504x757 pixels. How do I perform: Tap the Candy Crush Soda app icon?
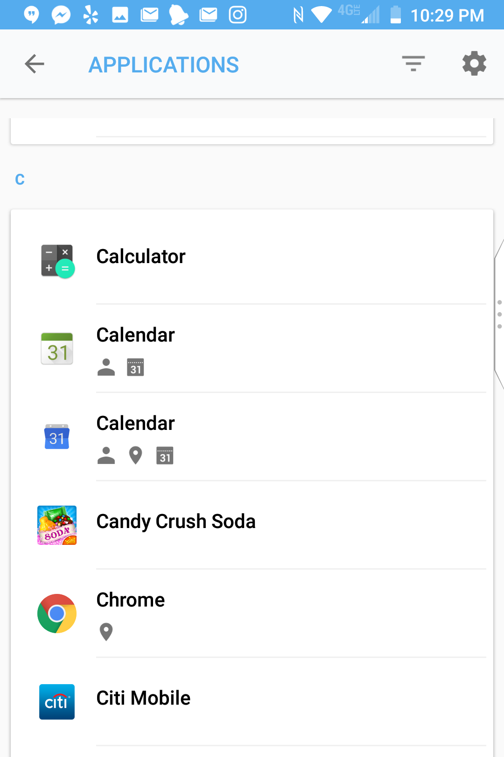[57, 525]
